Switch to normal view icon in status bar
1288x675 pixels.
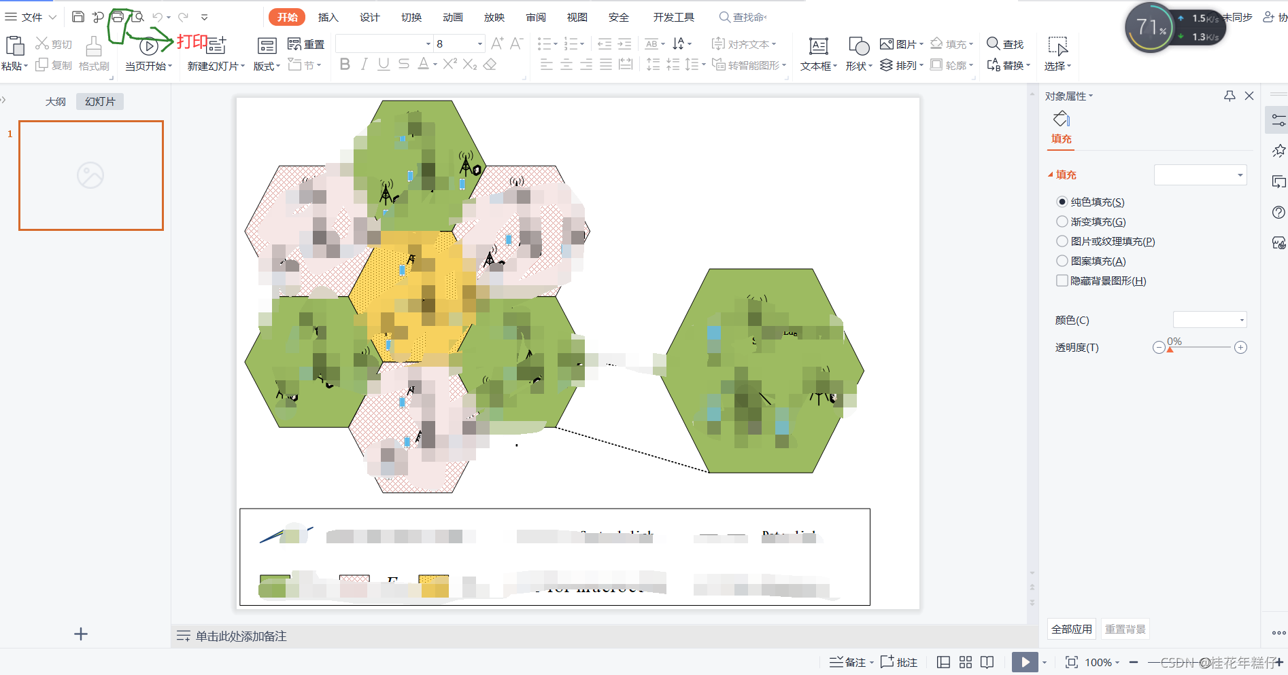click(943, 662)
